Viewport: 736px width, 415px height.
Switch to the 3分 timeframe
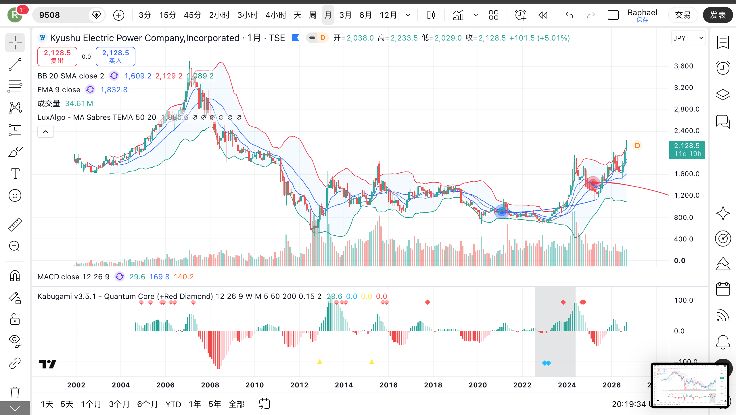[145, 15]
